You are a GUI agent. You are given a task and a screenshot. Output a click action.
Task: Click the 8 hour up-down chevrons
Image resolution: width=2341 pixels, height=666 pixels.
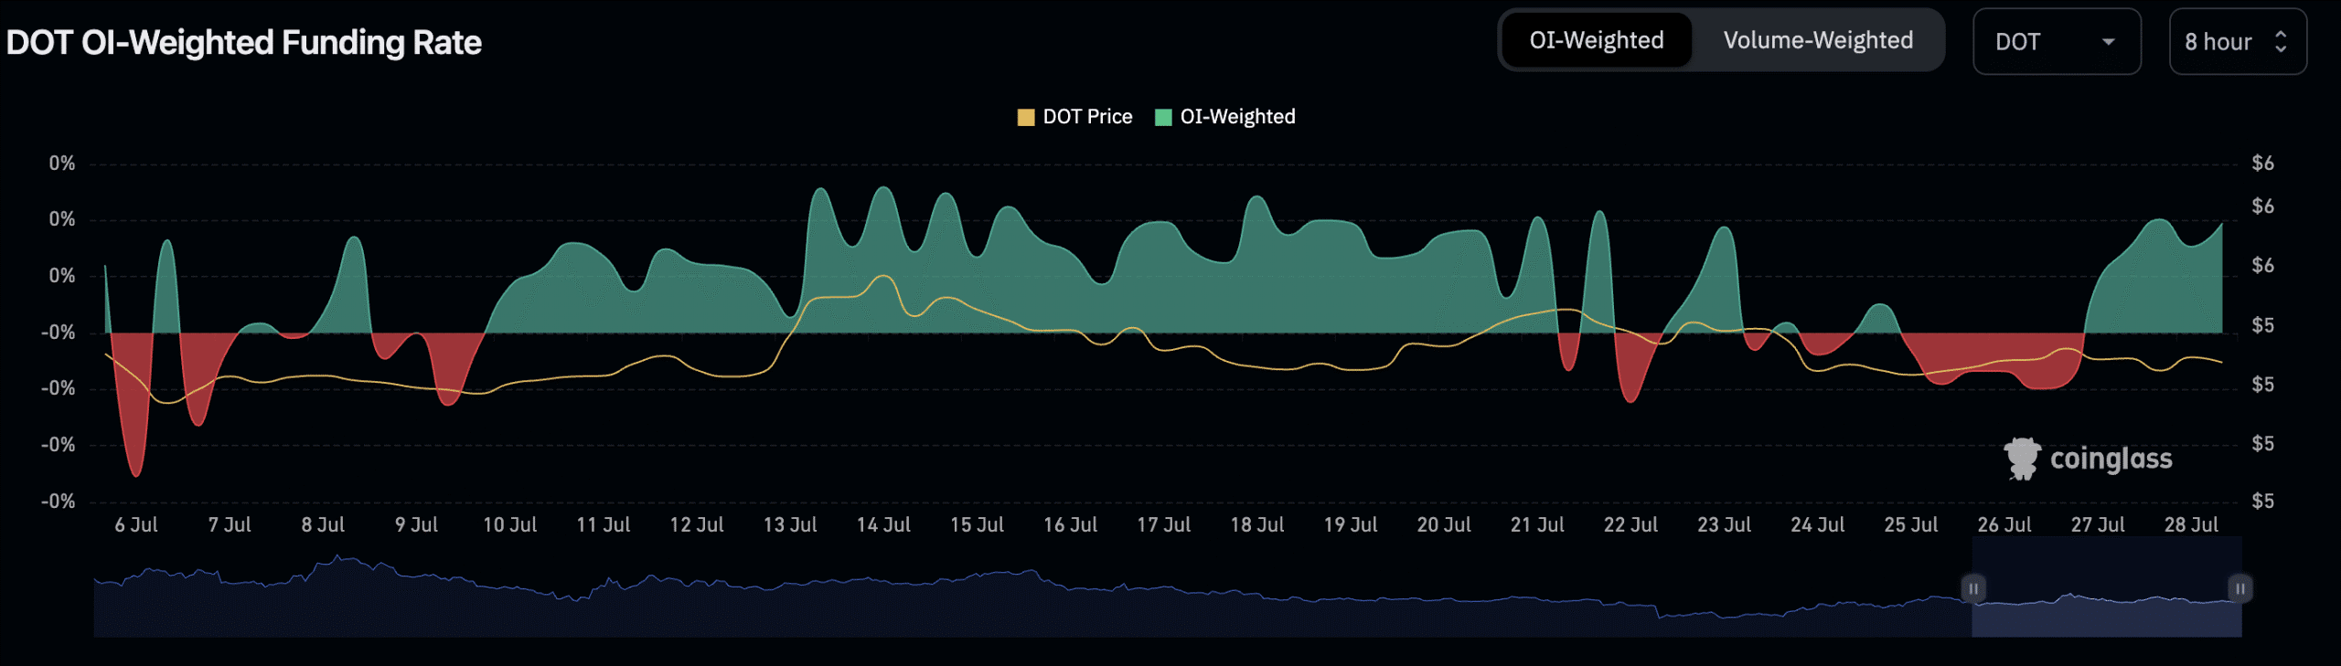point(2280,42)
